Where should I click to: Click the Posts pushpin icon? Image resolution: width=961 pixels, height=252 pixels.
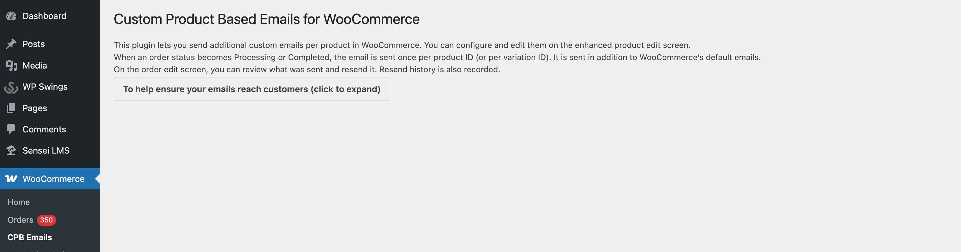coord(11,44)
